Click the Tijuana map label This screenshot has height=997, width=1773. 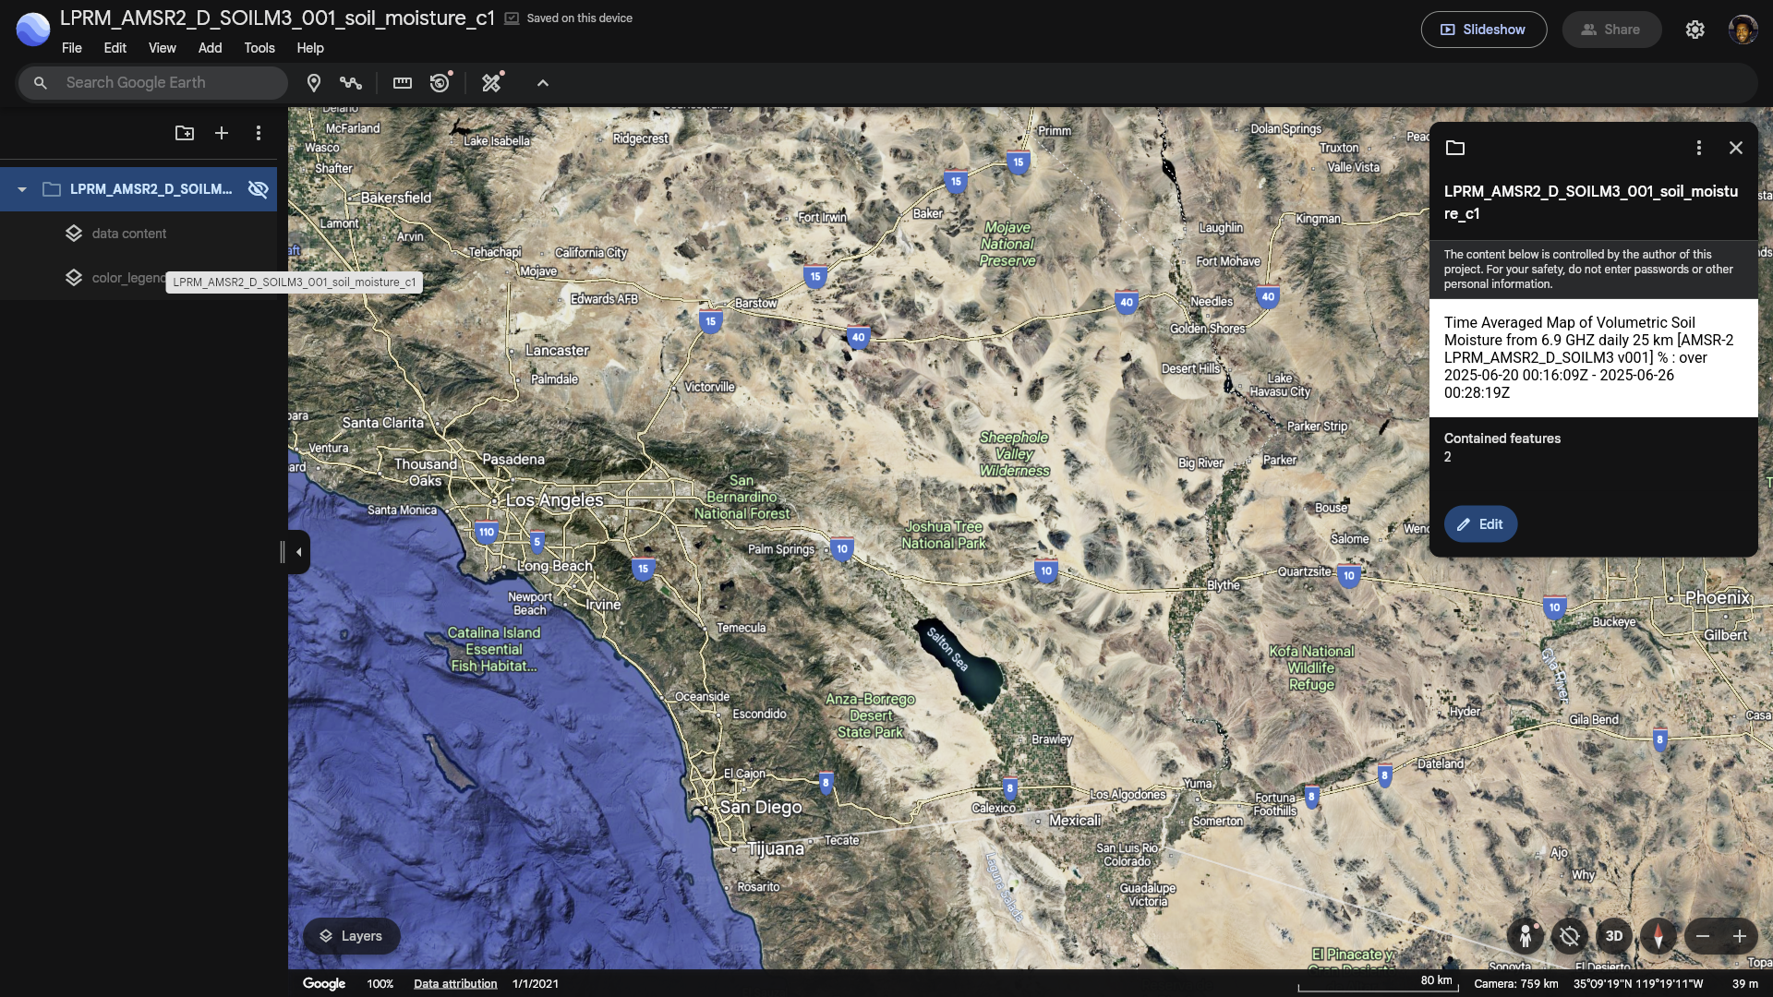[x=776, y=849]
